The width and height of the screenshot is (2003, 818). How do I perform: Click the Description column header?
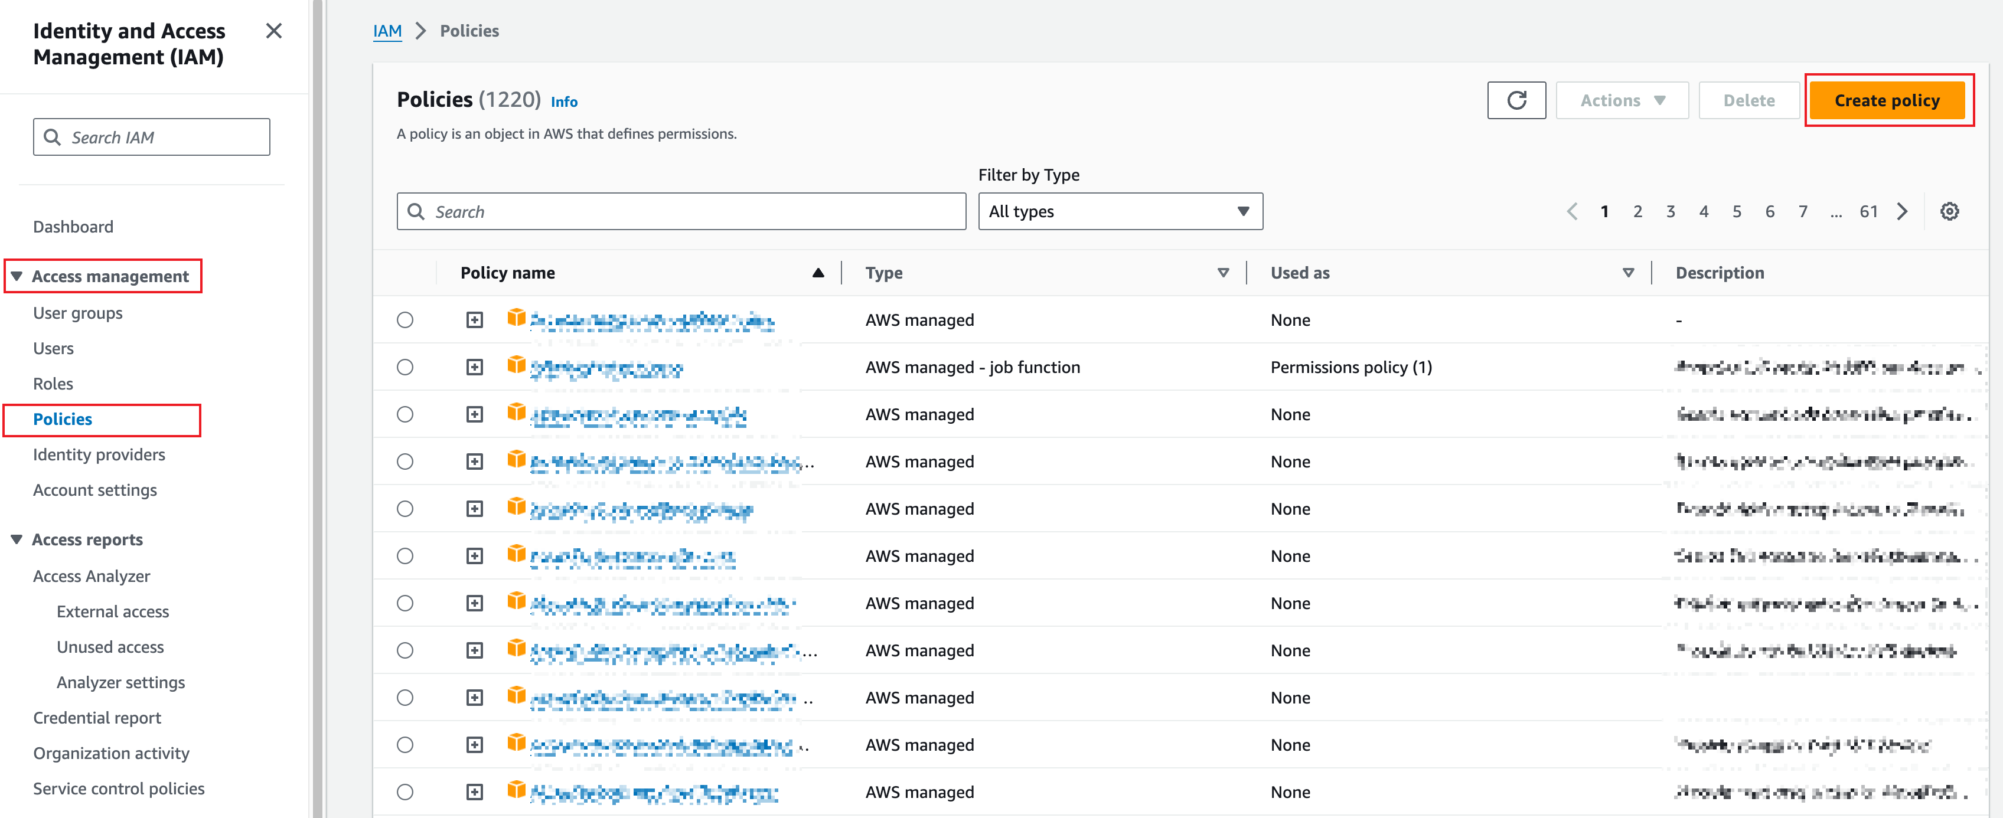tap(1719, 273)
